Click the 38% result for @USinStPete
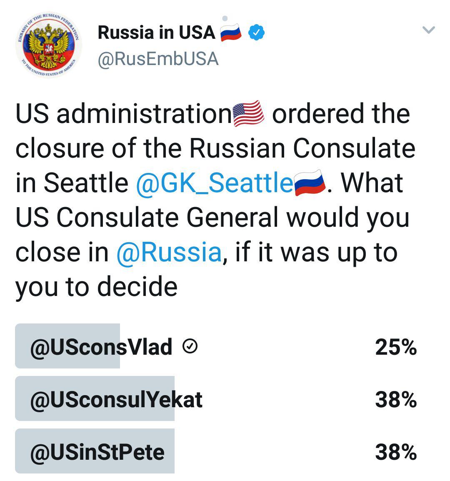This screenshot has height=481, width=450. pos(396,452)
